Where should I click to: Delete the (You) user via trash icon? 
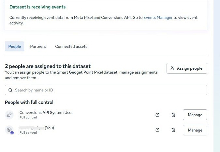coord(173,130)
